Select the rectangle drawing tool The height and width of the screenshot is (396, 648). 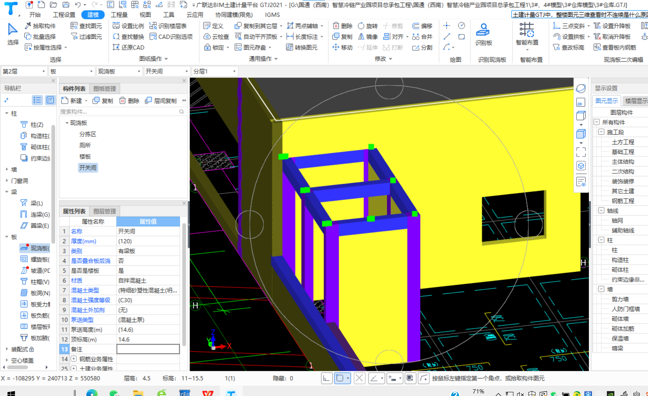pyautogui.click(x=462, y=37)
